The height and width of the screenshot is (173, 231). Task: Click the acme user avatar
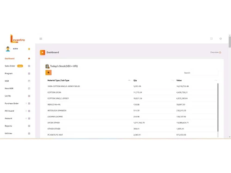[x=8, y=49]
